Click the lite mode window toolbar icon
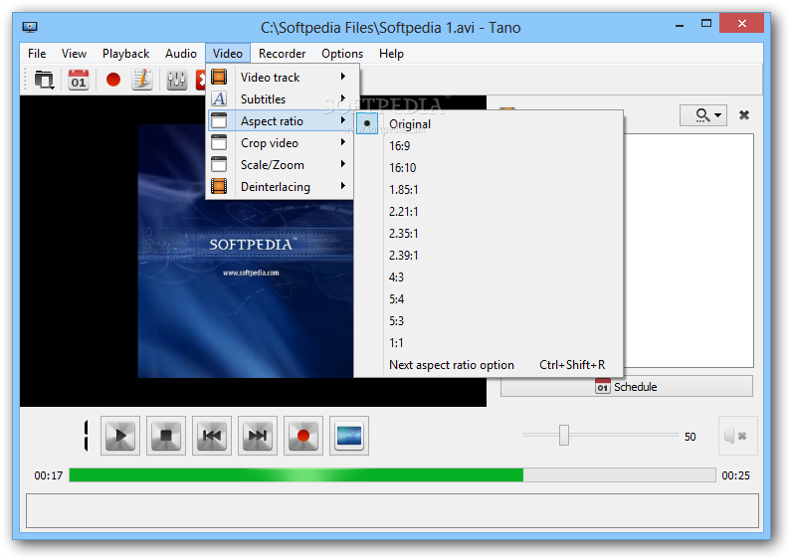 click(44, 80)
